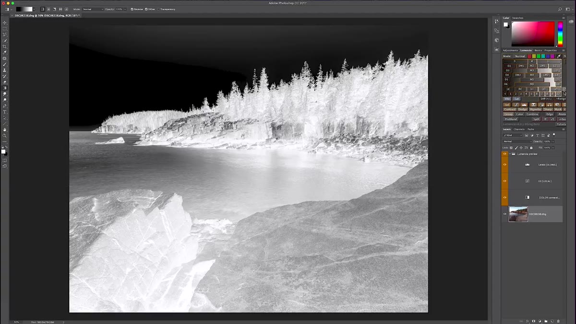Click the search icon at top right

click(560, 9)
